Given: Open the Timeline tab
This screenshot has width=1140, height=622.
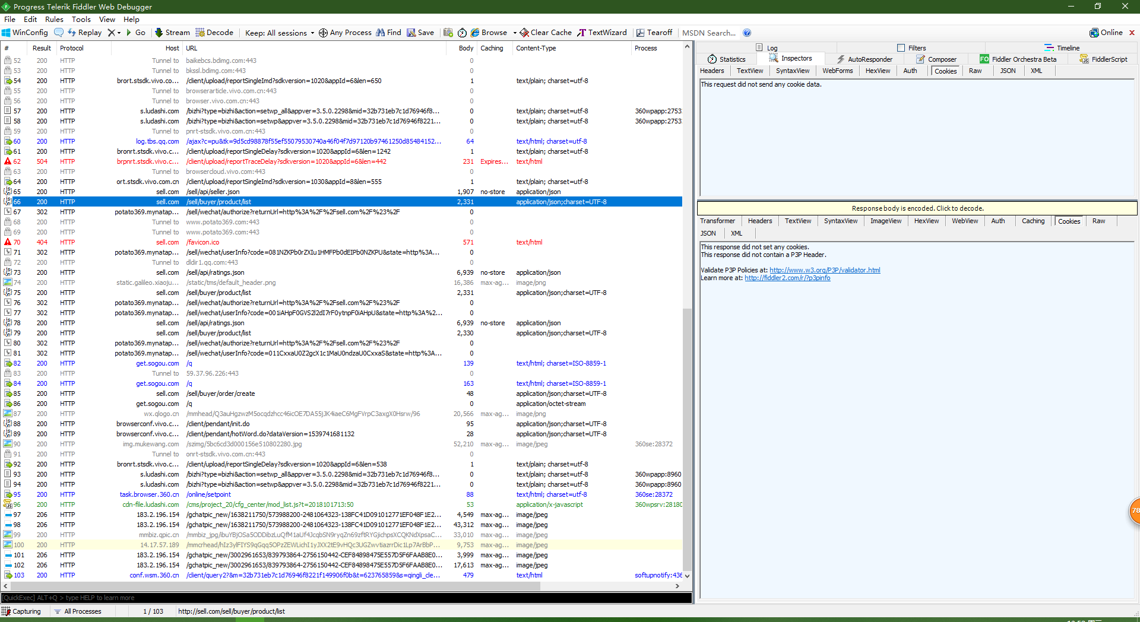Looking at the screenshot, I should tap(1062, 47).
